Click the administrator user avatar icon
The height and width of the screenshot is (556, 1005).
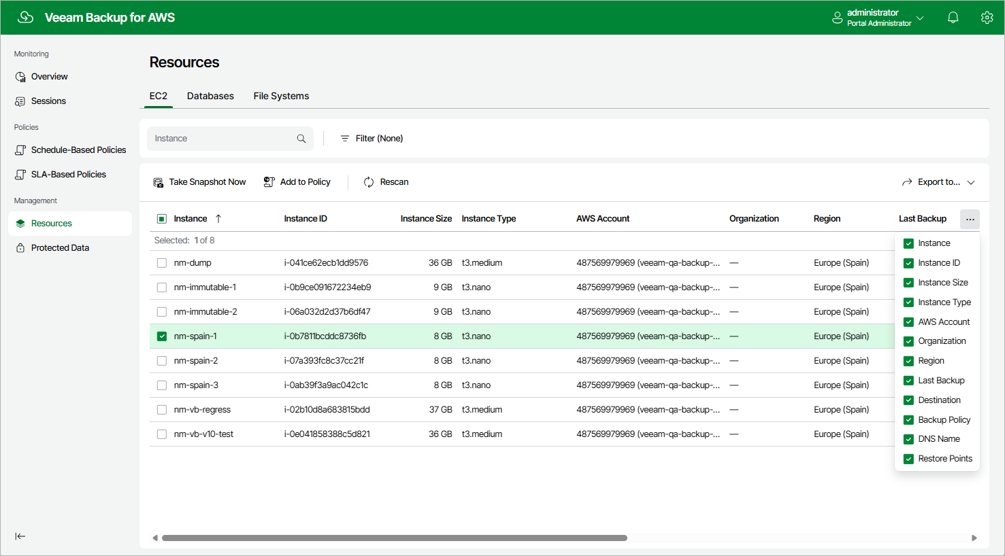coord(837,18)
